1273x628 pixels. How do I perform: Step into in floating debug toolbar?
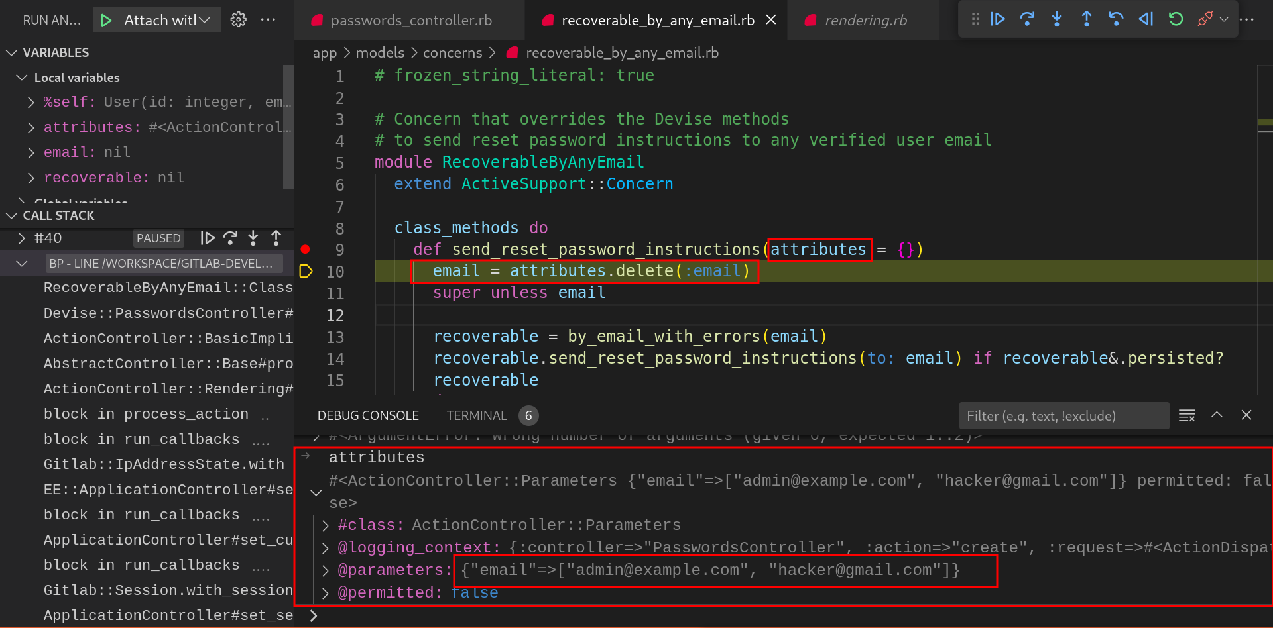coord(1057,19)
